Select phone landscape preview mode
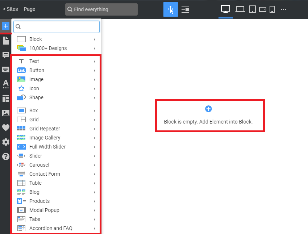The image size is (308, 234). [x=263, y=9]
